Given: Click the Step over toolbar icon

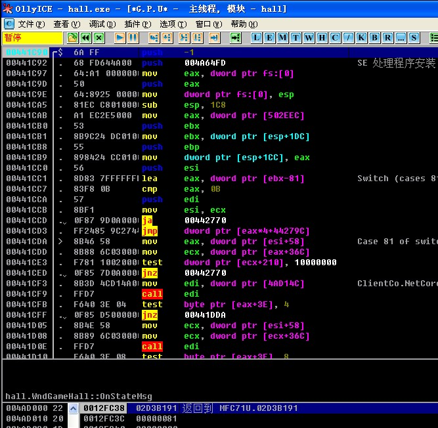Looking at the screenshot, I should pyautogui.click(x=167, y=38).
